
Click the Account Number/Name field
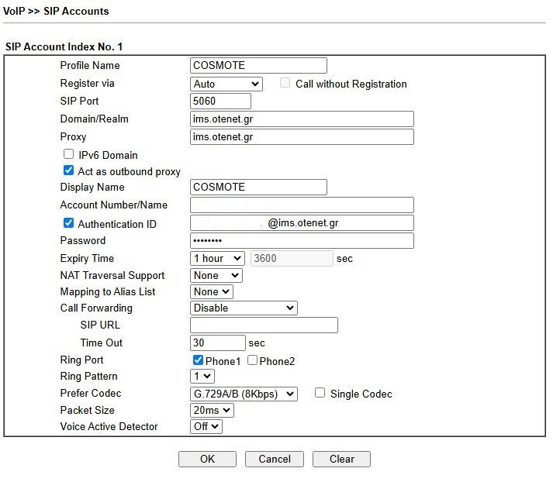[302, 205]
